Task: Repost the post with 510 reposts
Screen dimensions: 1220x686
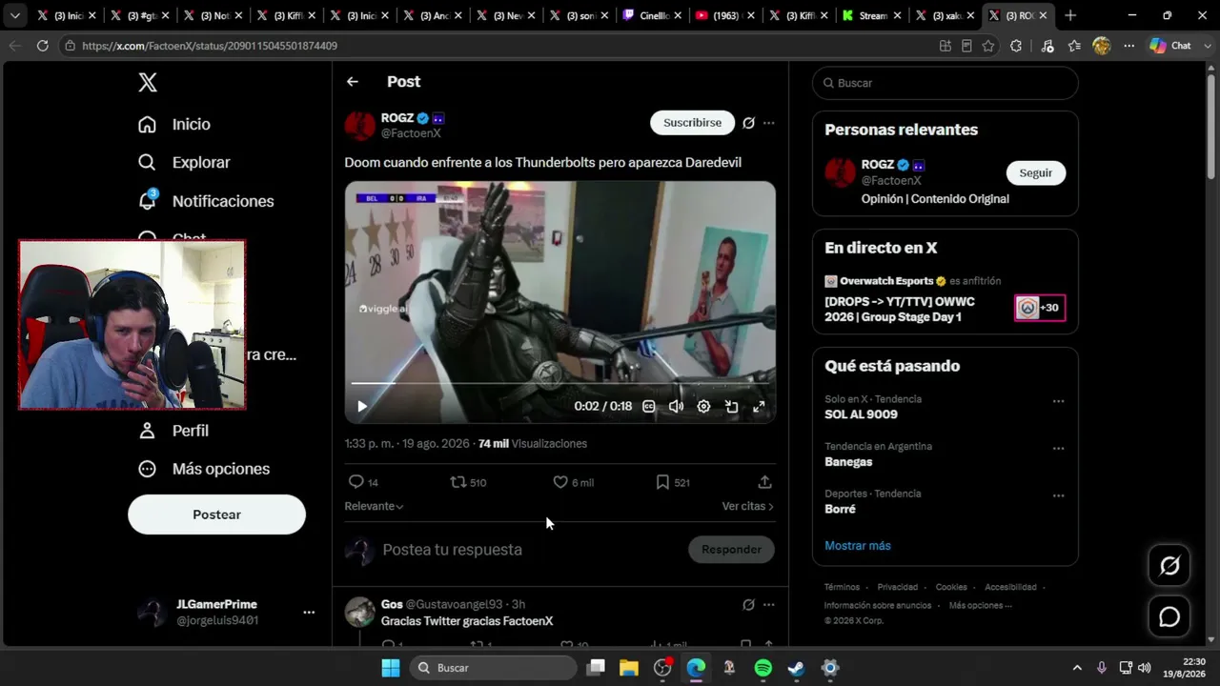Action: (468, 482)
